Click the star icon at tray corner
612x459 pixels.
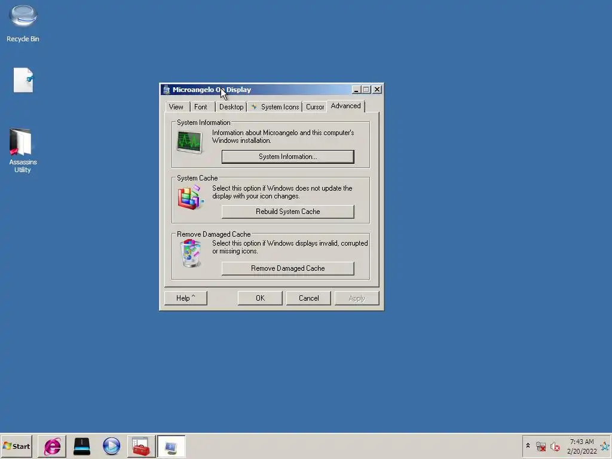pyautogui.click(x=605, y=446)
